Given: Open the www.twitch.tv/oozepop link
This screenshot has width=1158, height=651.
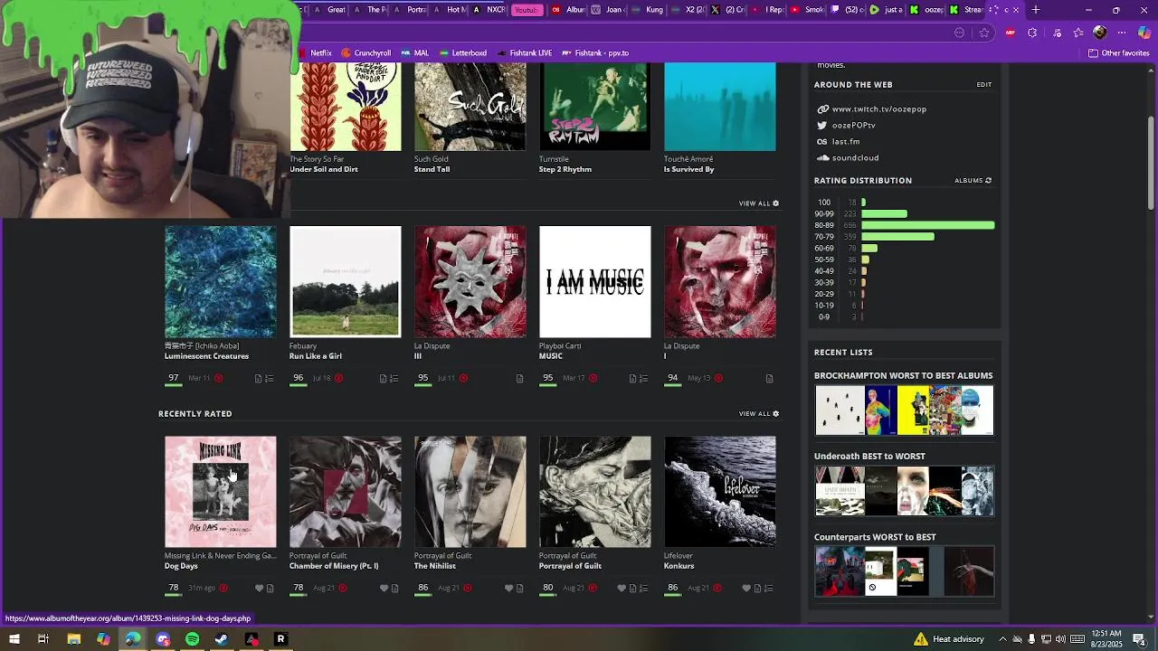Looking at the screenshot, I should pos(878,109).
